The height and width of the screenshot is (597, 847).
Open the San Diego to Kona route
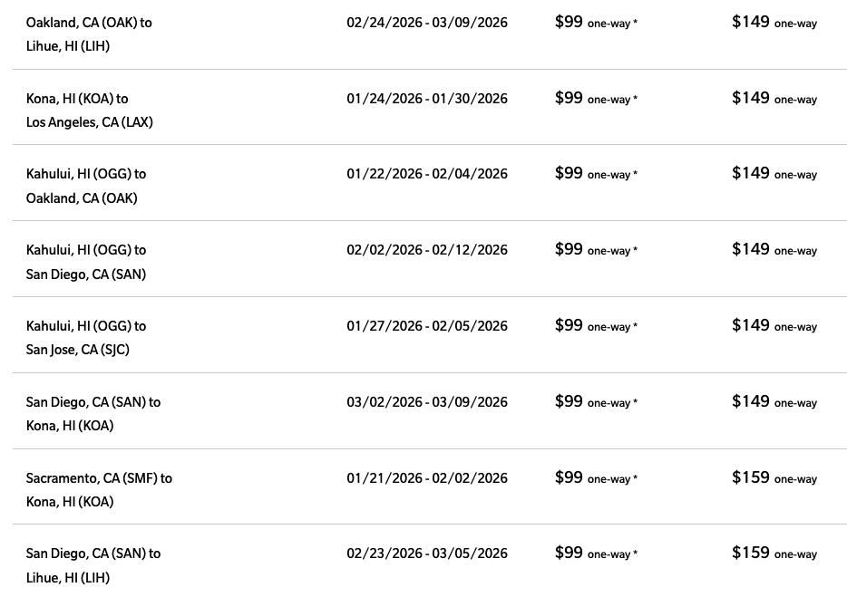tap(92, 413)
